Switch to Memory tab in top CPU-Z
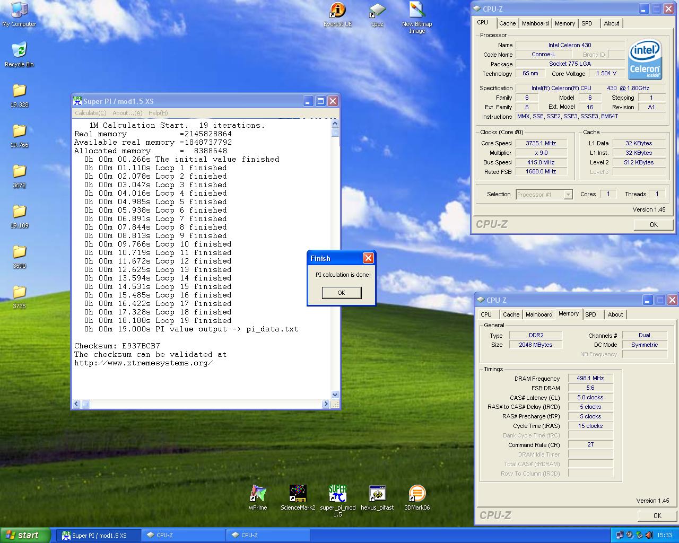Screen dimensions: 679x543 [x=565, y=23]
